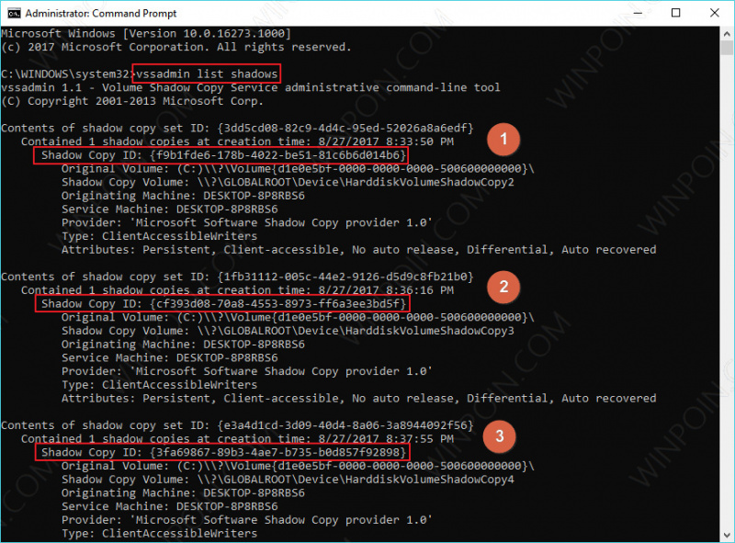The width and height of the screenshot is (735, 543).
Task: Maximize the Command Prompt window
Action: point(675,14)
